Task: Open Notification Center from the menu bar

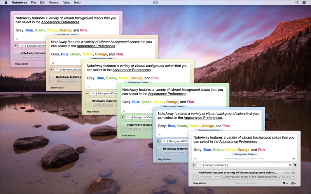Action: pyautogui.click(x=304, y=3)
